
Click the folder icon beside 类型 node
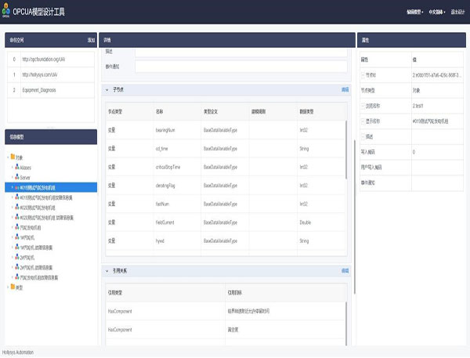coord(13,287)
